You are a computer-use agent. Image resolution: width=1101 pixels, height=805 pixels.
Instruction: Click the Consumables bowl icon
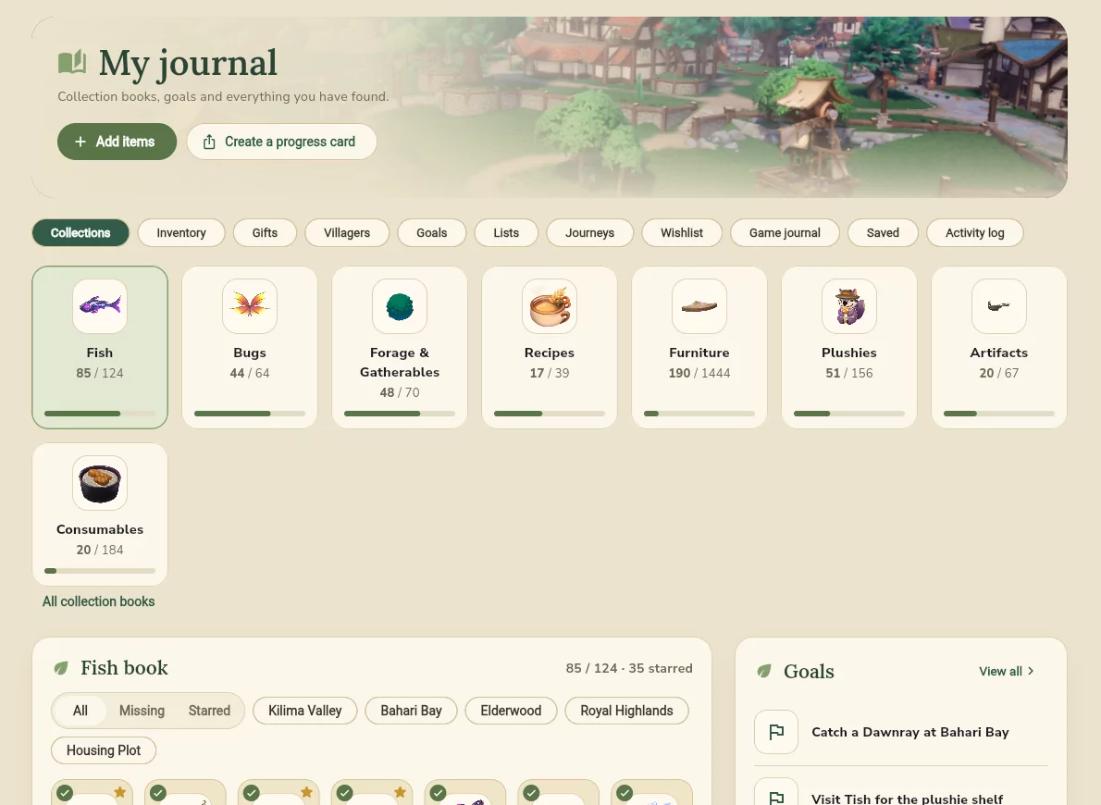[x=100, y=483]
